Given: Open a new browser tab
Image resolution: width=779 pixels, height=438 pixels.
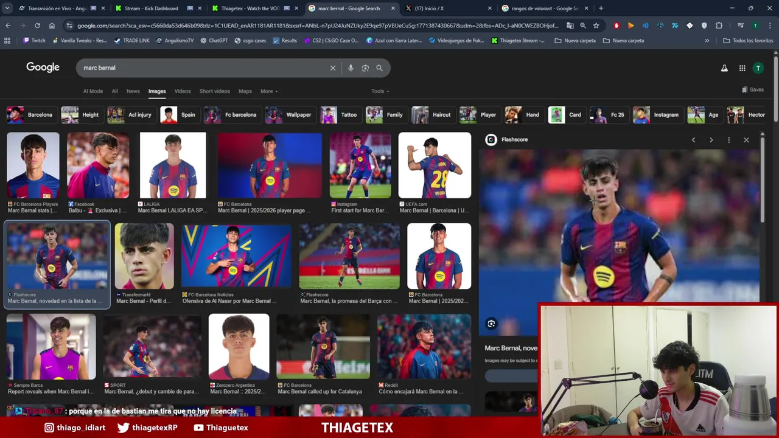Looking at the screenshot, I should [x=601, y=9].
